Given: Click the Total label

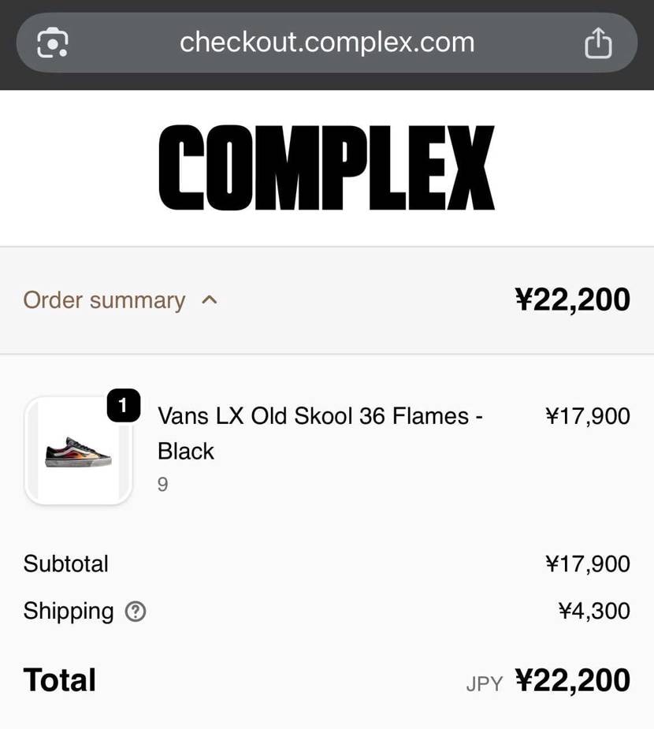Looking at the screenshot, I should [x=60, y=679].
